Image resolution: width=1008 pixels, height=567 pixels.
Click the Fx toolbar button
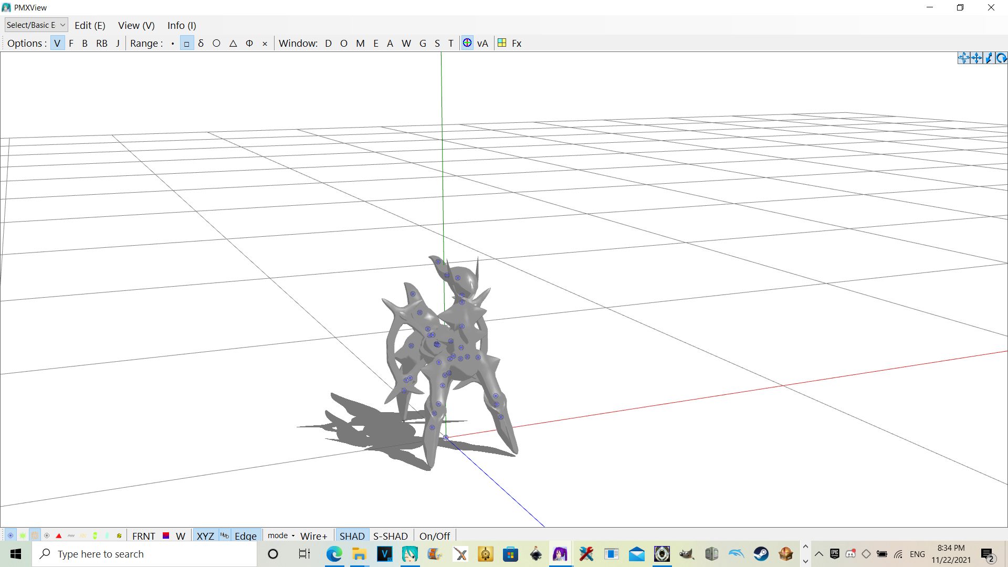coord(517,44)
